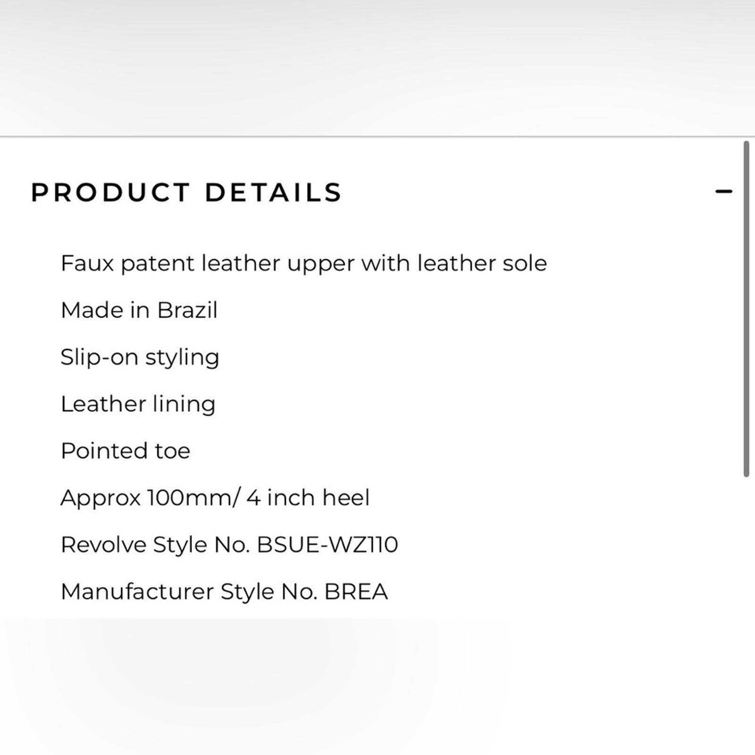Click the "4 inch heel" text
755x755 pixels.
[308, 498]
